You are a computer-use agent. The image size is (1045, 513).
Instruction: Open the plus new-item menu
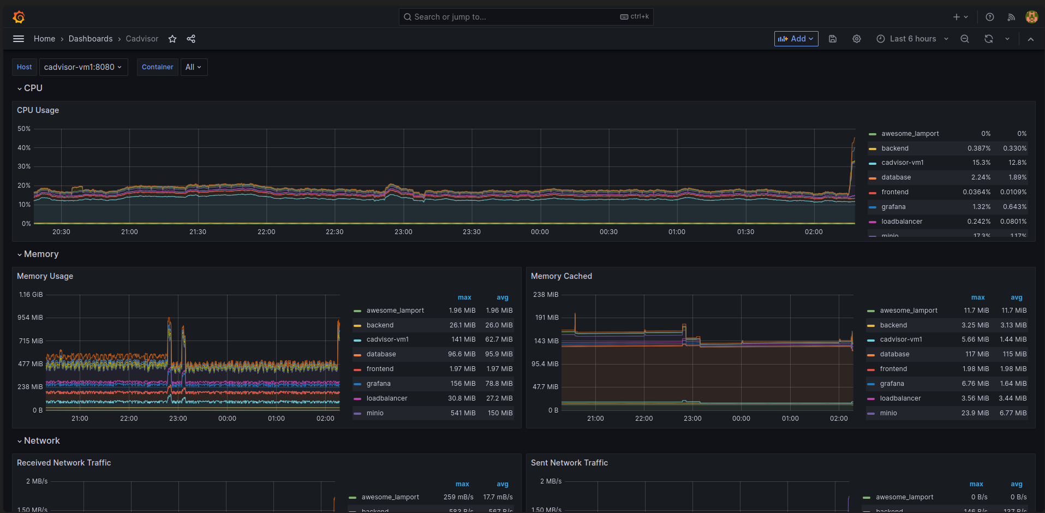[x=960, y=17]
